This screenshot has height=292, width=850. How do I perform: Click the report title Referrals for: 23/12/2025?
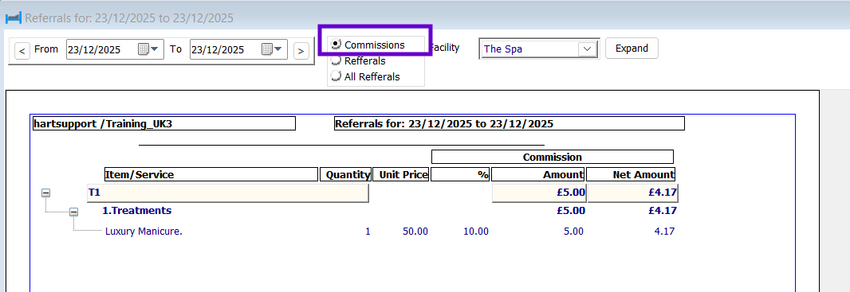[x=510, y=123]
